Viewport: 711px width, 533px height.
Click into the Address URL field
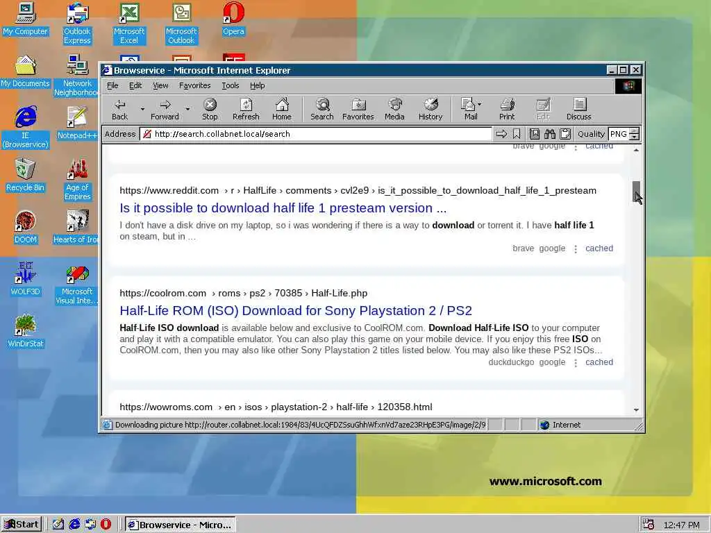pyautogui.click(x=316, y=134)
